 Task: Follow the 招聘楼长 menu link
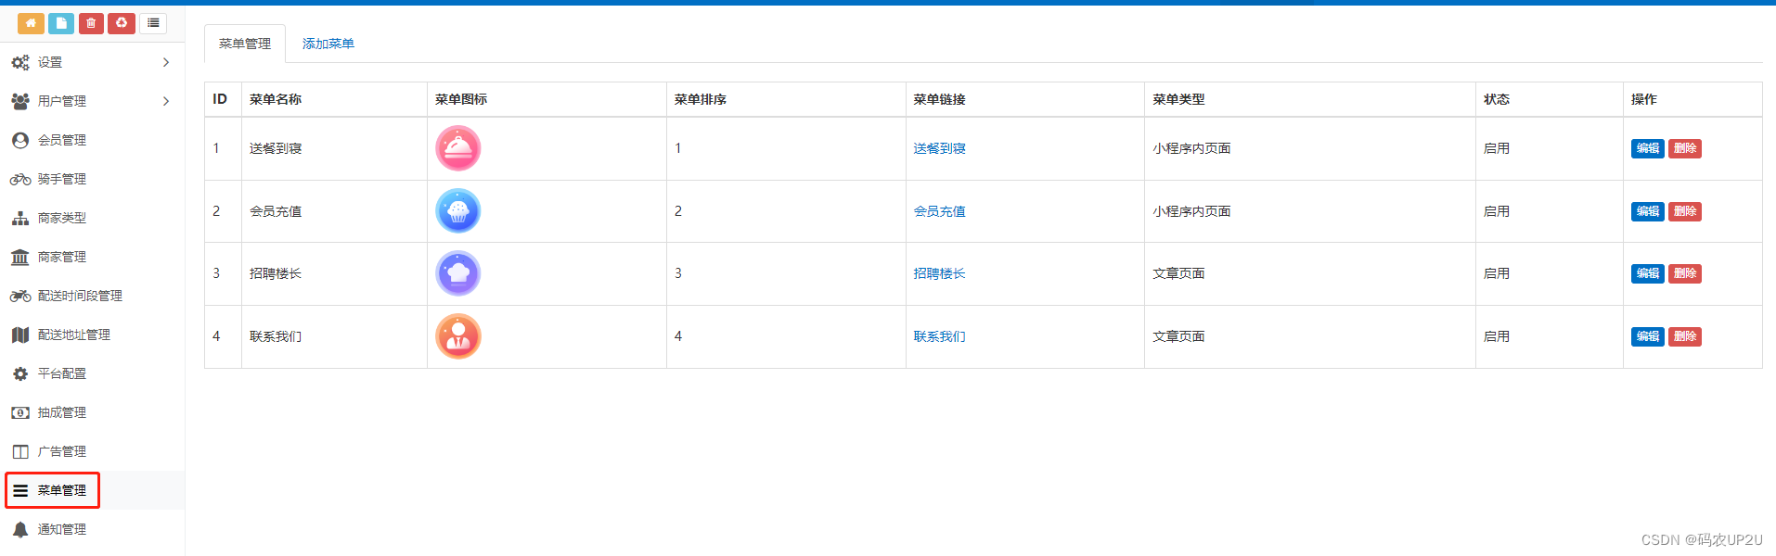[939, 273]
